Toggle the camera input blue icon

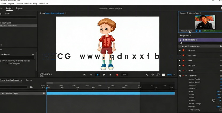[197, 31]
